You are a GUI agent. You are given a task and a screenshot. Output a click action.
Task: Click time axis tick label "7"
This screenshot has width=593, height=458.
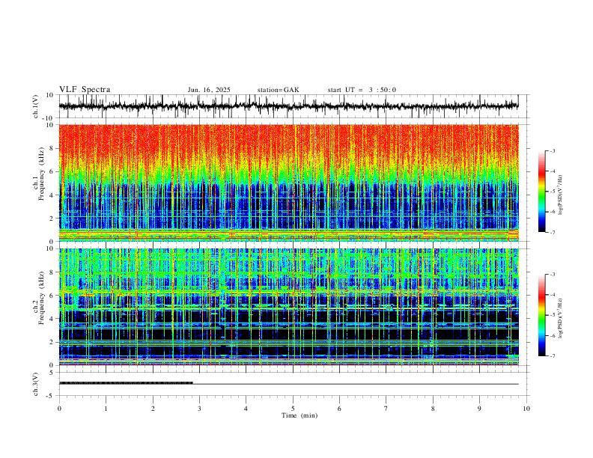point(386,409)
